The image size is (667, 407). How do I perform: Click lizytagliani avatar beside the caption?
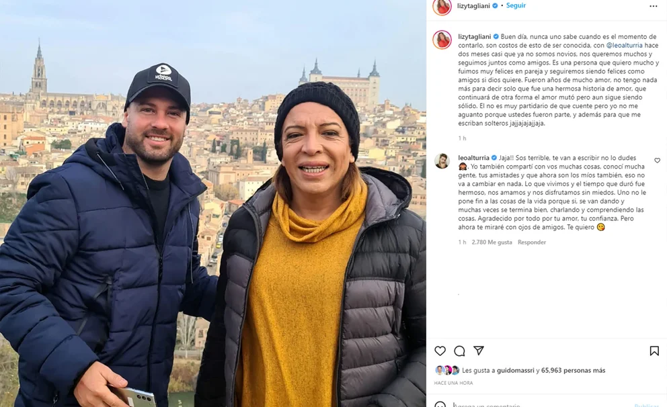(442, 40)
